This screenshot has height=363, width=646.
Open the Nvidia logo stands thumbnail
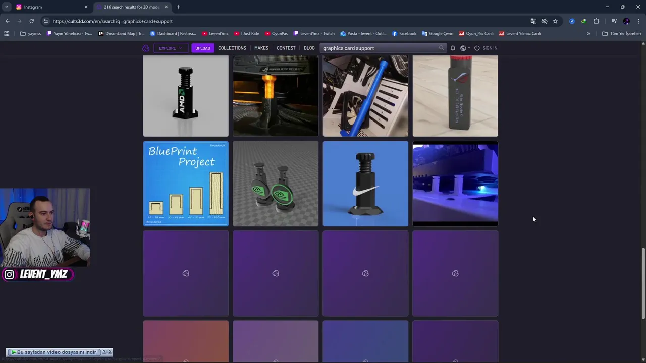click(276, 184)
